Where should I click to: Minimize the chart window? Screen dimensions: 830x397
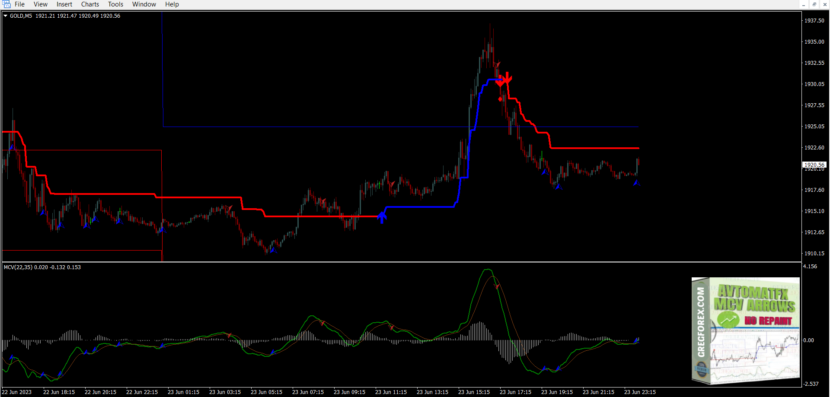pyautogui.click(x=804, y=4)
